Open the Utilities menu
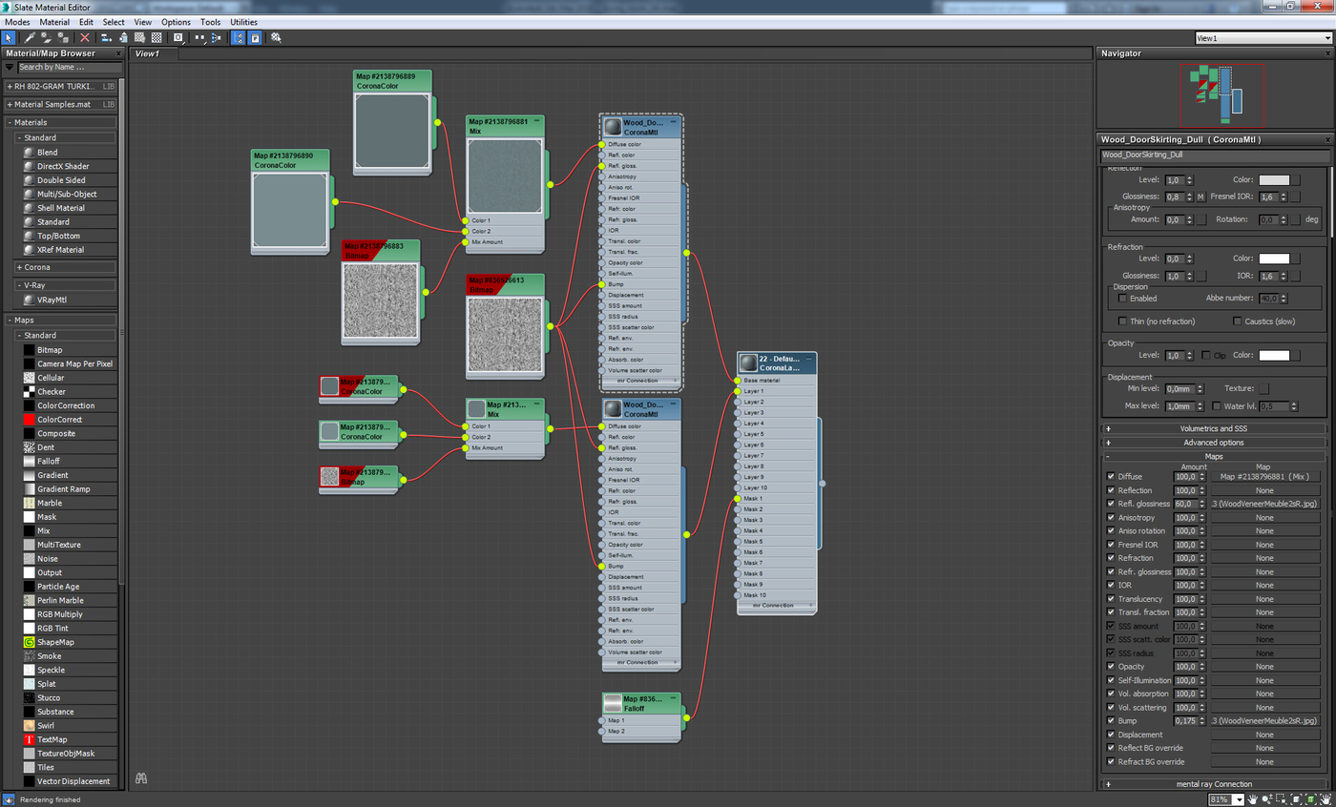Image resolution: width=1336 pixels, height=807 pixels. 244,21
